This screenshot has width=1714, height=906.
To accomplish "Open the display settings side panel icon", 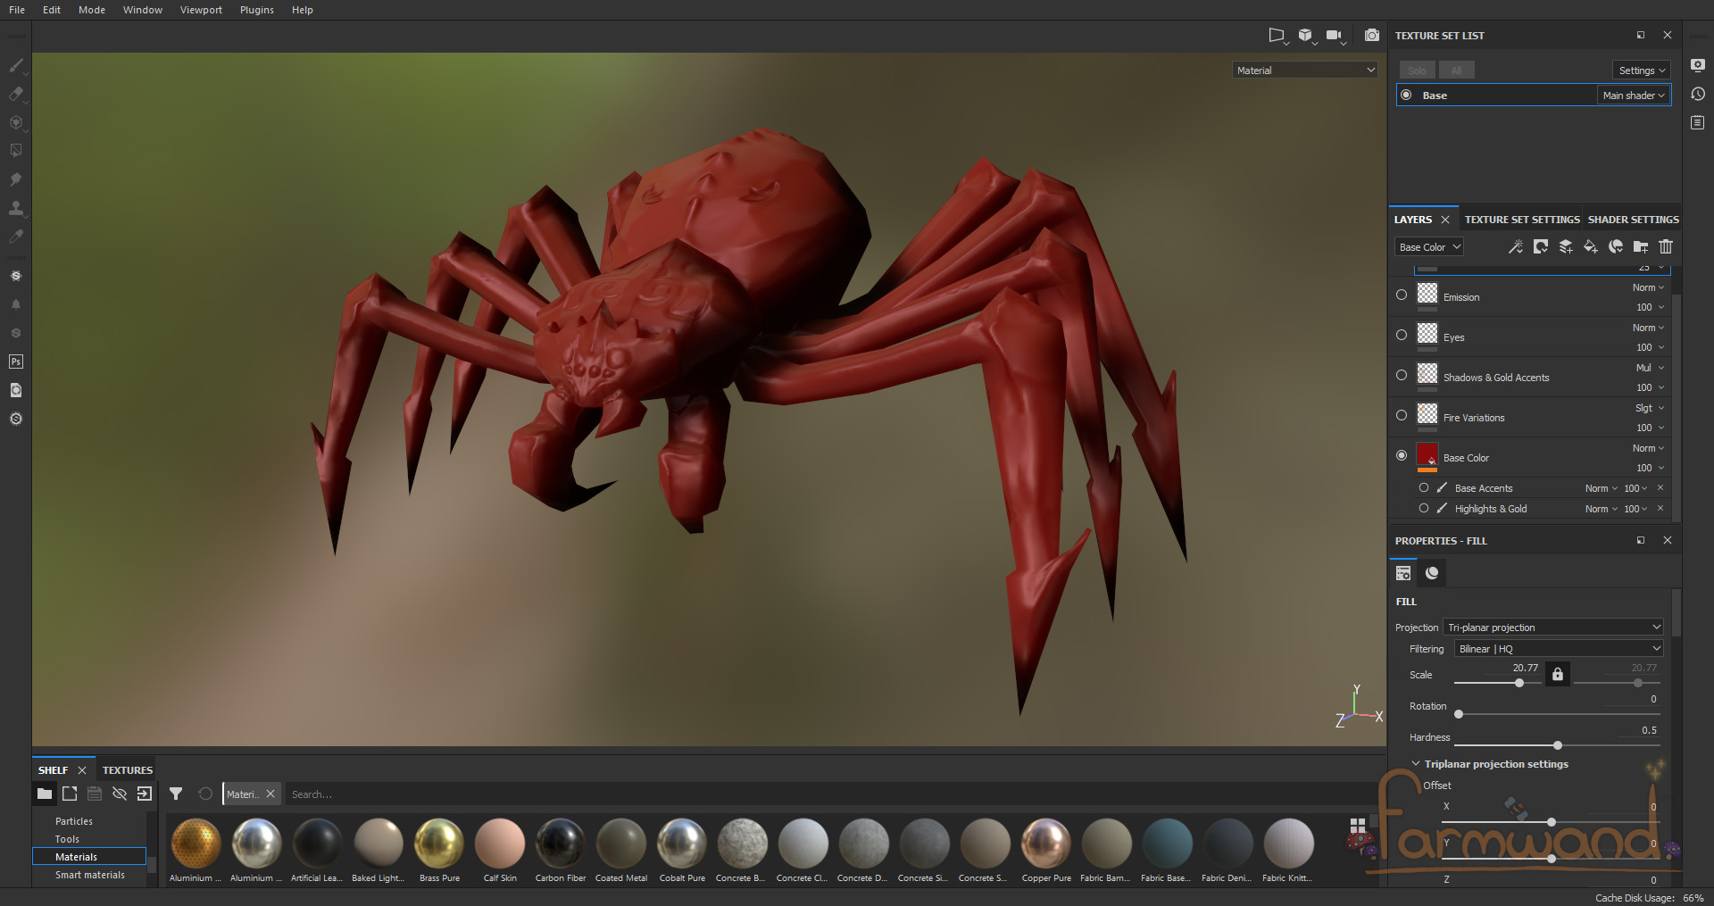I will (x=1698, y=65).
